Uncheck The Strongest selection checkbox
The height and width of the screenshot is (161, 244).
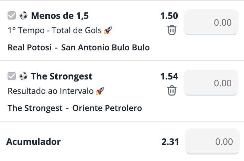pyautogui.click(x=12, y=76)
